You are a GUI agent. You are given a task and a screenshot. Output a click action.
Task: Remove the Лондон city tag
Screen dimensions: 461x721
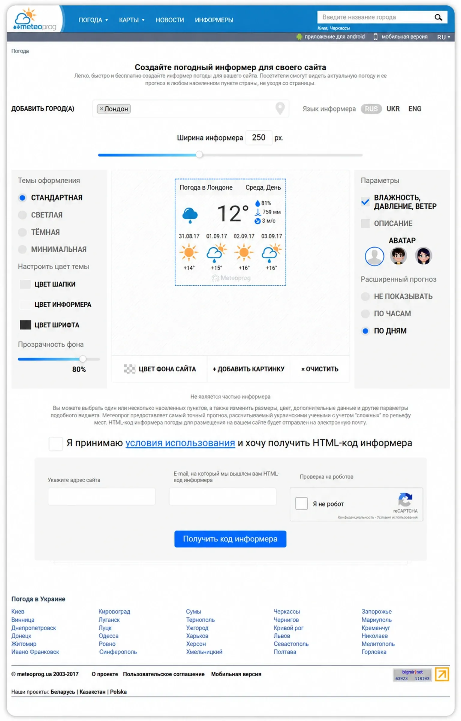101,109
